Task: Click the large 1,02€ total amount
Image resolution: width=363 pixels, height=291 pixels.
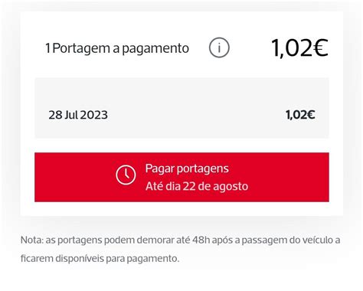Action: click(x=299, y=48)
